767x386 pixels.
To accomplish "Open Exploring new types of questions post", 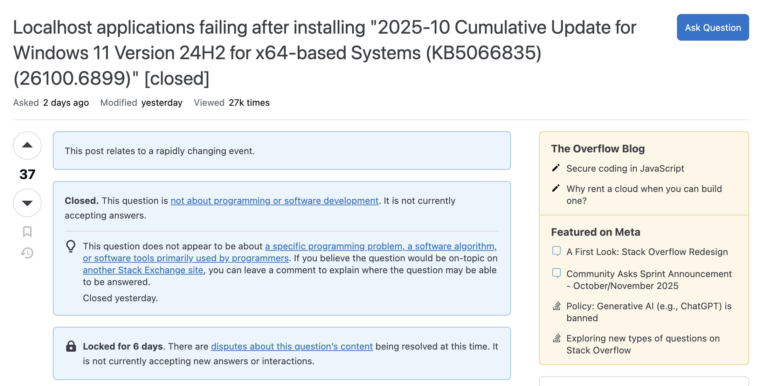I will (x=643, y=344).
